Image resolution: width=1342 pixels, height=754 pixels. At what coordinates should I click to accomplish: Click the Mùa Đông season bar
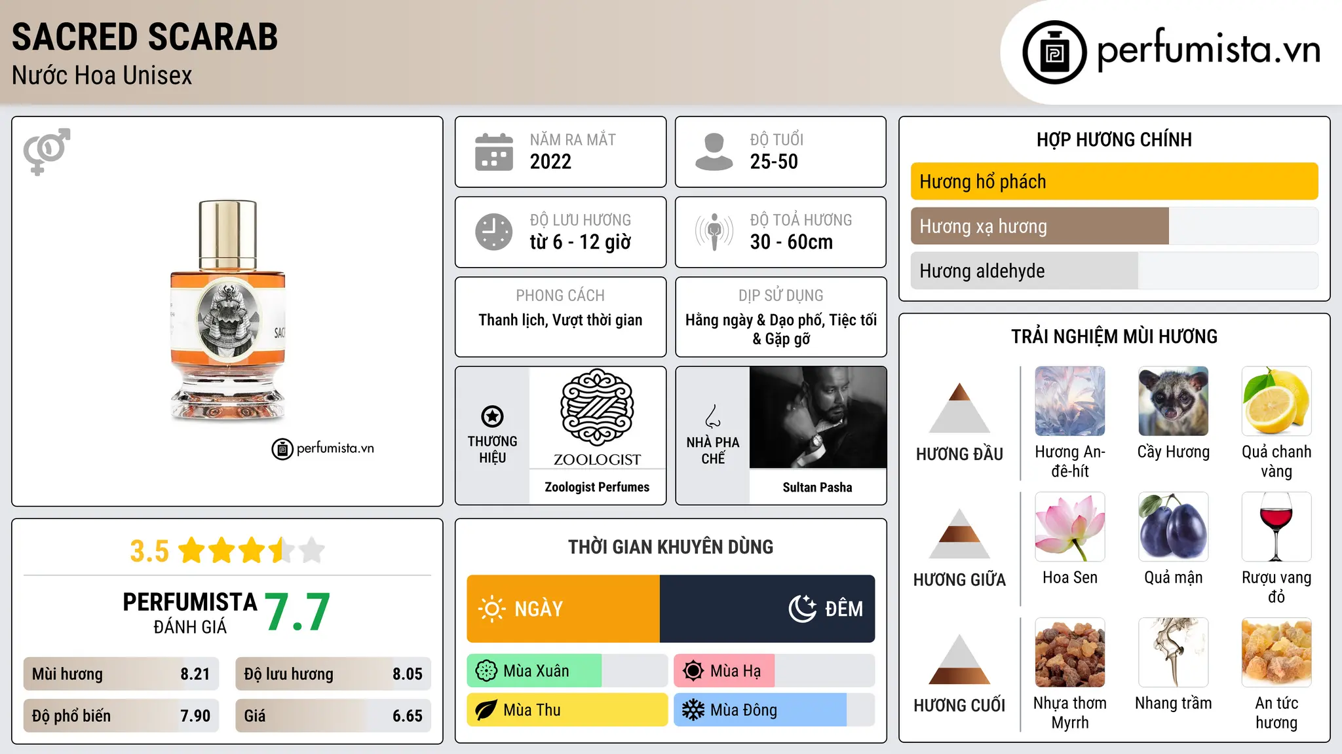774,710
